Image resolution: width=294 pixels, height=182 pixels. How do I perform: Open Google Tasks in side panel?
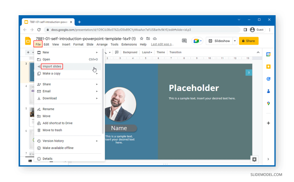click(x=268, y=79)
